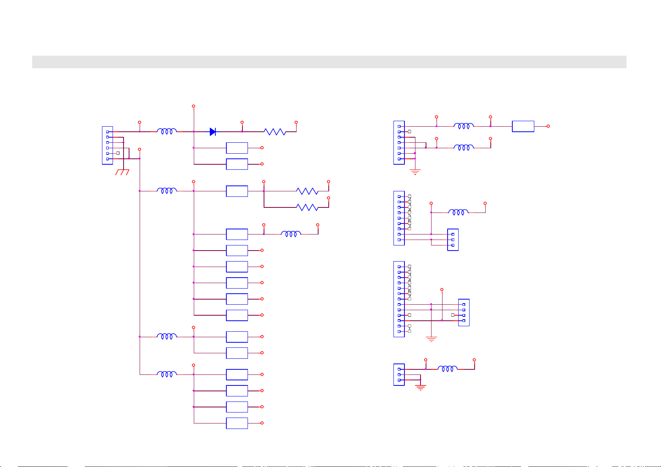
Task: Select the ground symbol under the seven-pin connector
Action: [415, 172]
